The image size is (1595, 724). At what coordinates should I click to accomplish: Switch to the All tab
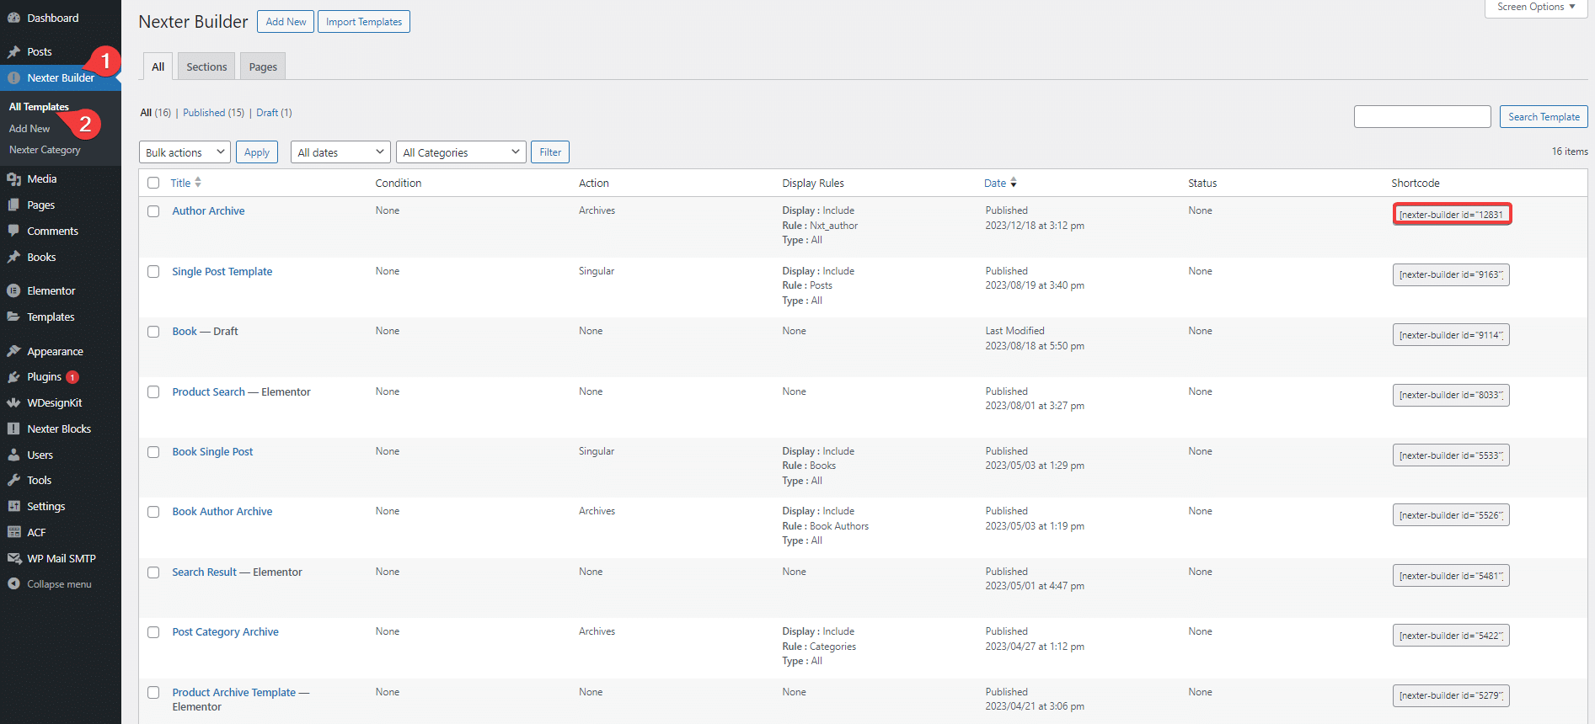[158, 67]
